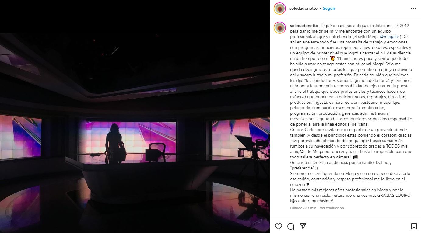Image resolution: width=421 pixels, height=233 pixels.
Task: Click the profile avatar beside the caption
Action: [280, 28]
